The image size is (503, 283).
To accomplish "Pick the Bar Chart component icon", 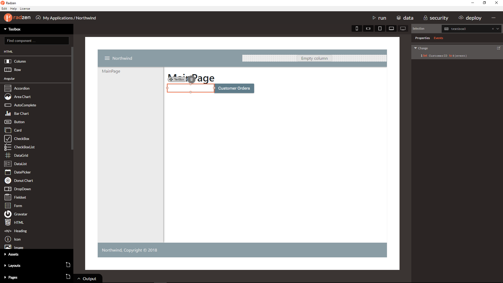I will [8, 113].
